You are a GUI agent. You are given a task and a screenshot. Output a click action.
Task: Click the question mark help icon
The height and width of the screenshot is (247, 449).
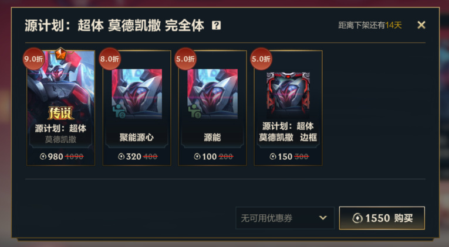pos(216,25)
